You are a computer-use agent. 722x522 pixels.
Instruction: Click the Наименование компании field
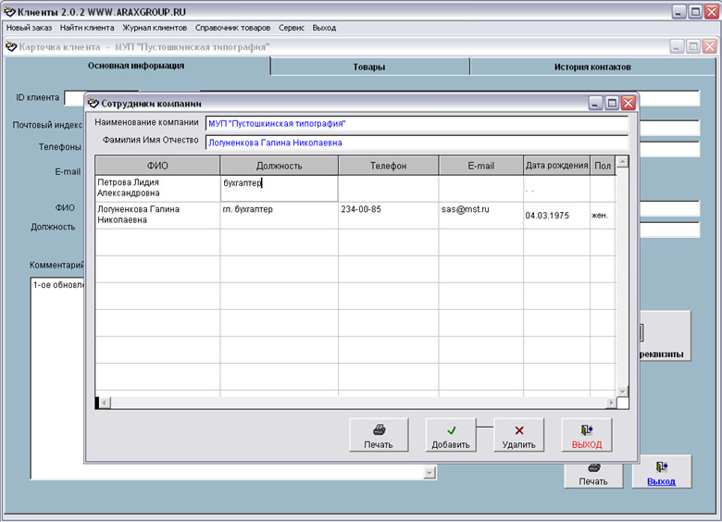tap(416, 123)
